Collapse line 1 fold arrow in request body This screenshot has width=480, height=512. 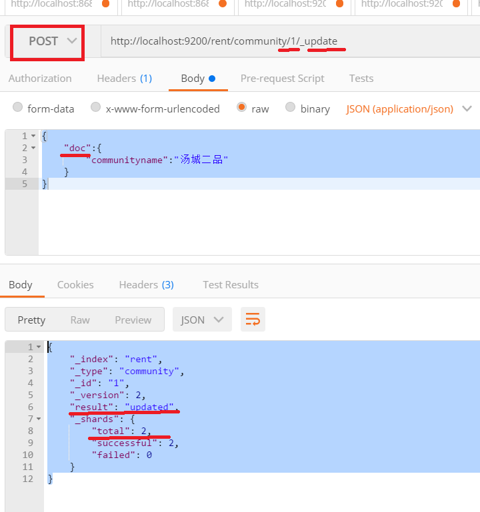tap(33, 136)
